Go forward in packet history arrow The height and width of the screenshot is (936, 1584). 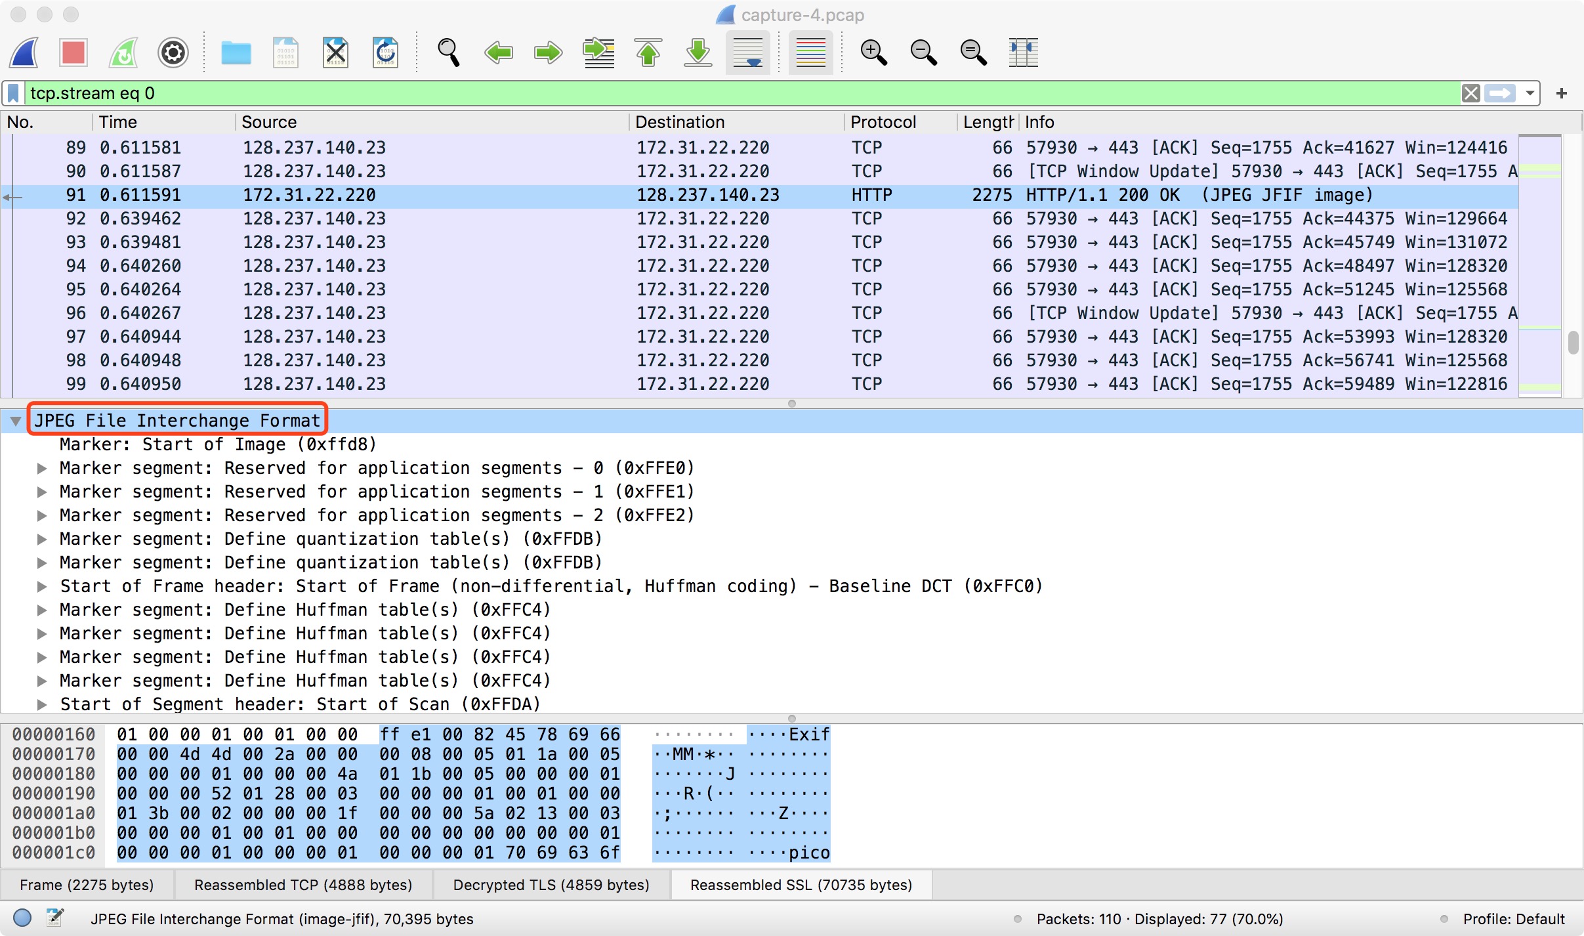548,53
